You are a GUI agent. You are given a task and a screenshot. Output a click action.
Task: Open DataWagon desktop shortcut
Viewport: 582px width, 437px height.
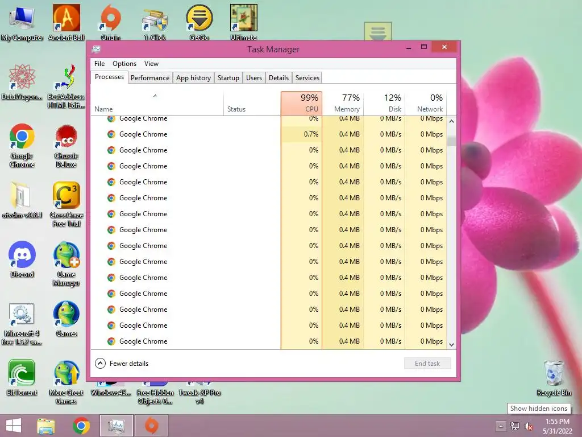[22, 82]
